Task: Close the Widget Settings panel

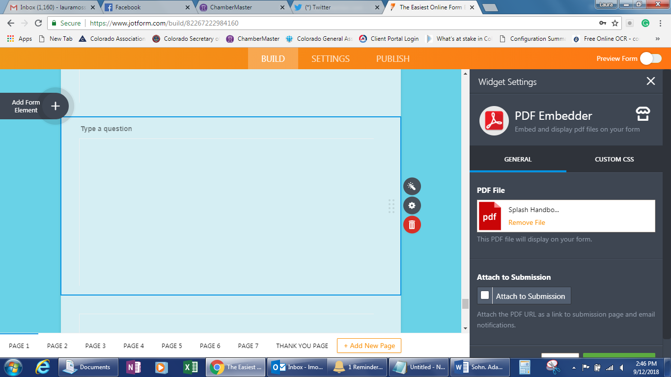Action: click(650, 81)
